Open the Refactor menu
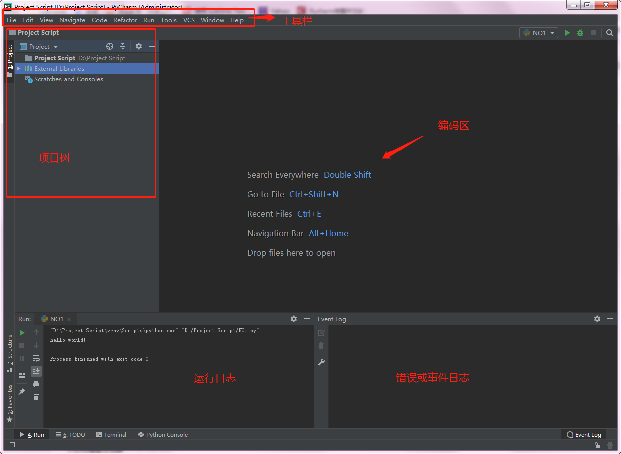 click(x=125, y=20)
